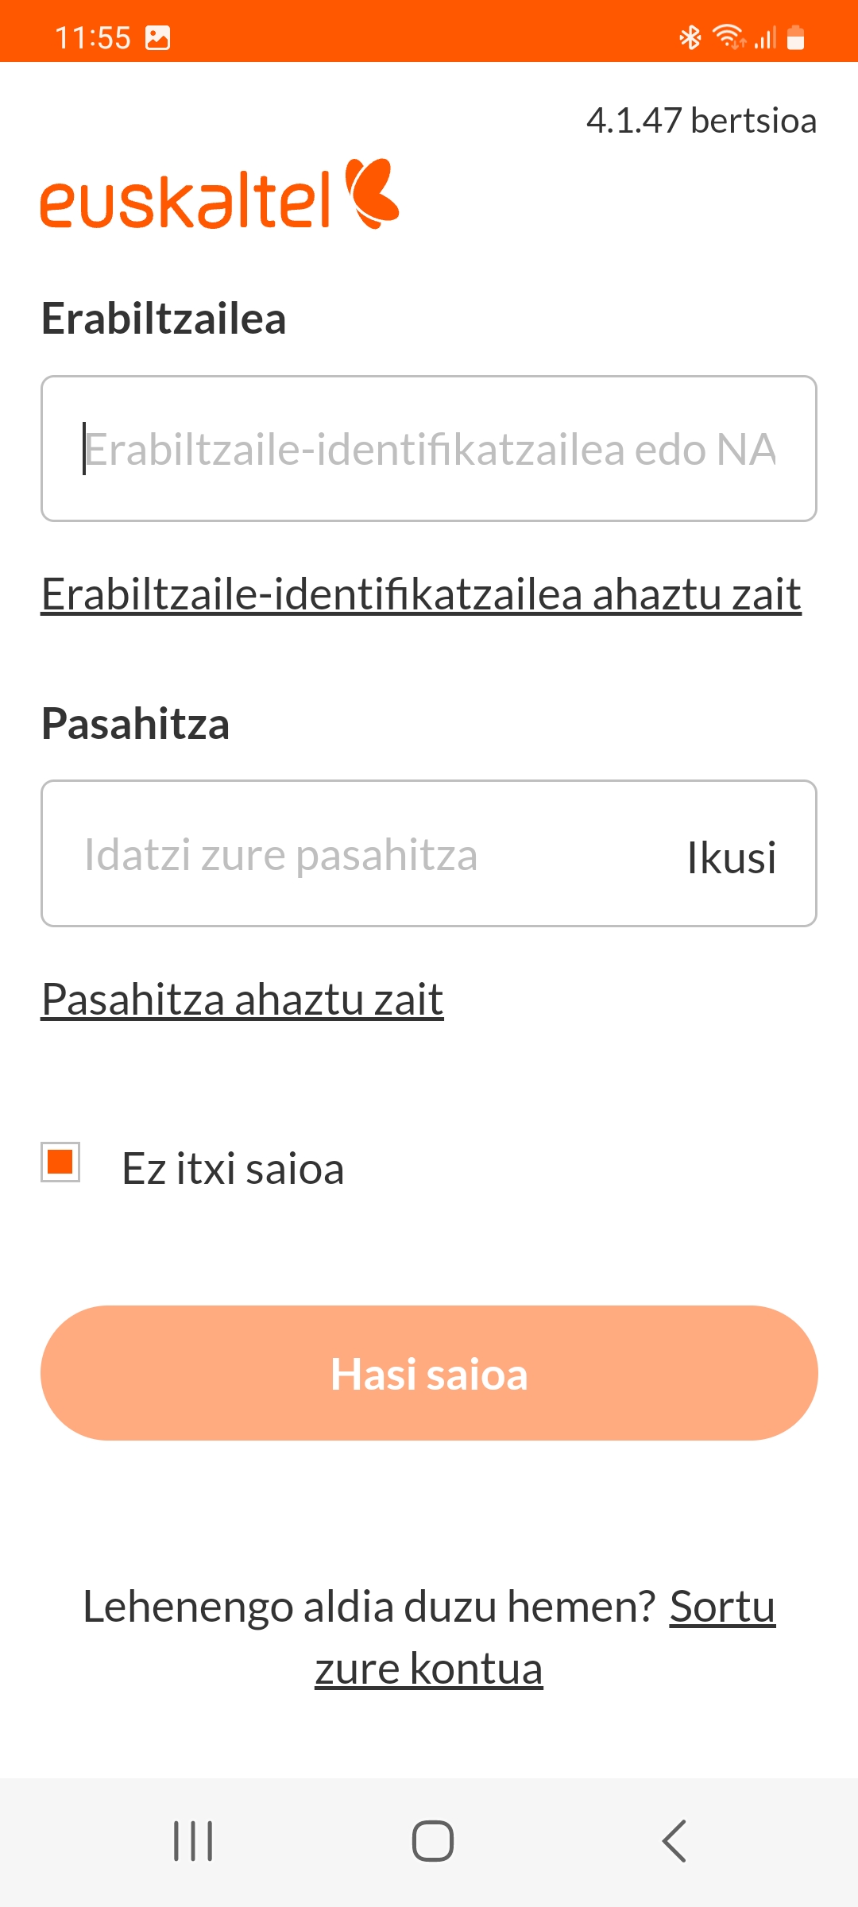Tap the Wi-Fi status icon
858x1907 pixels.
point(729,37)
